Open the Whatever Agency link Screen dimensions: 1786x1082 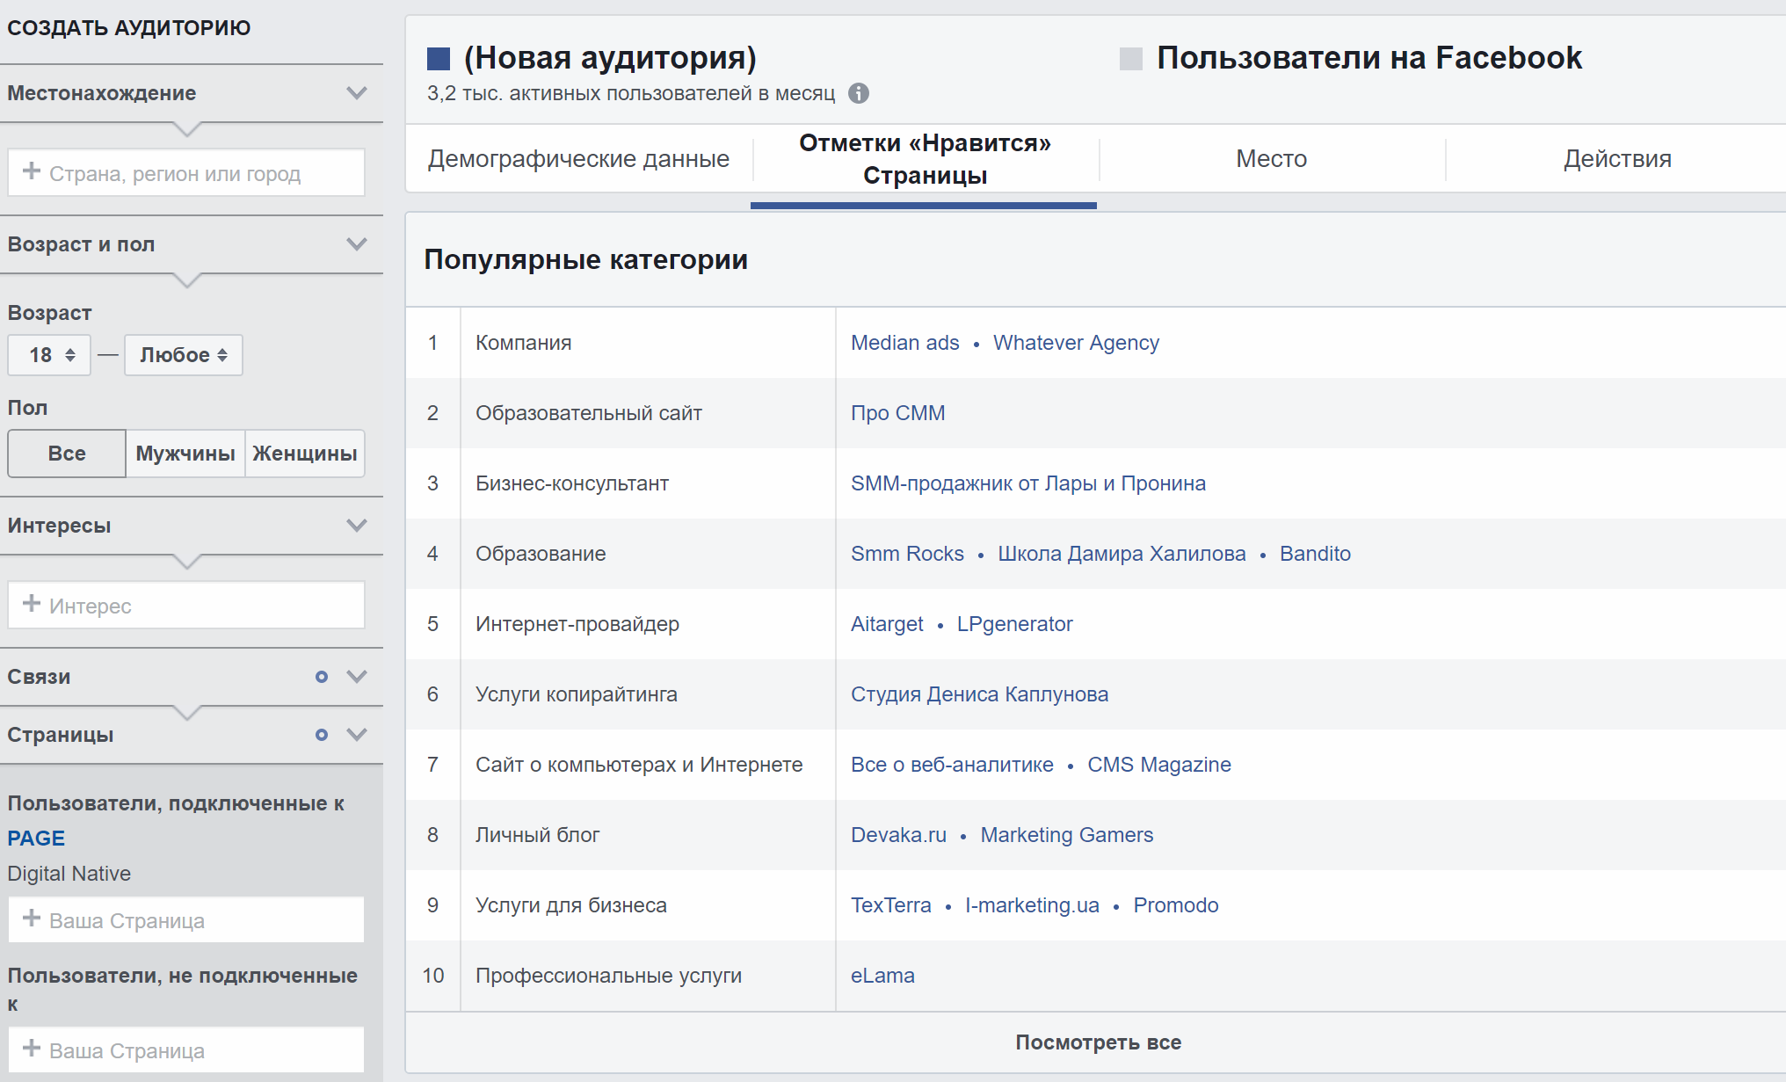[1076, 343]
